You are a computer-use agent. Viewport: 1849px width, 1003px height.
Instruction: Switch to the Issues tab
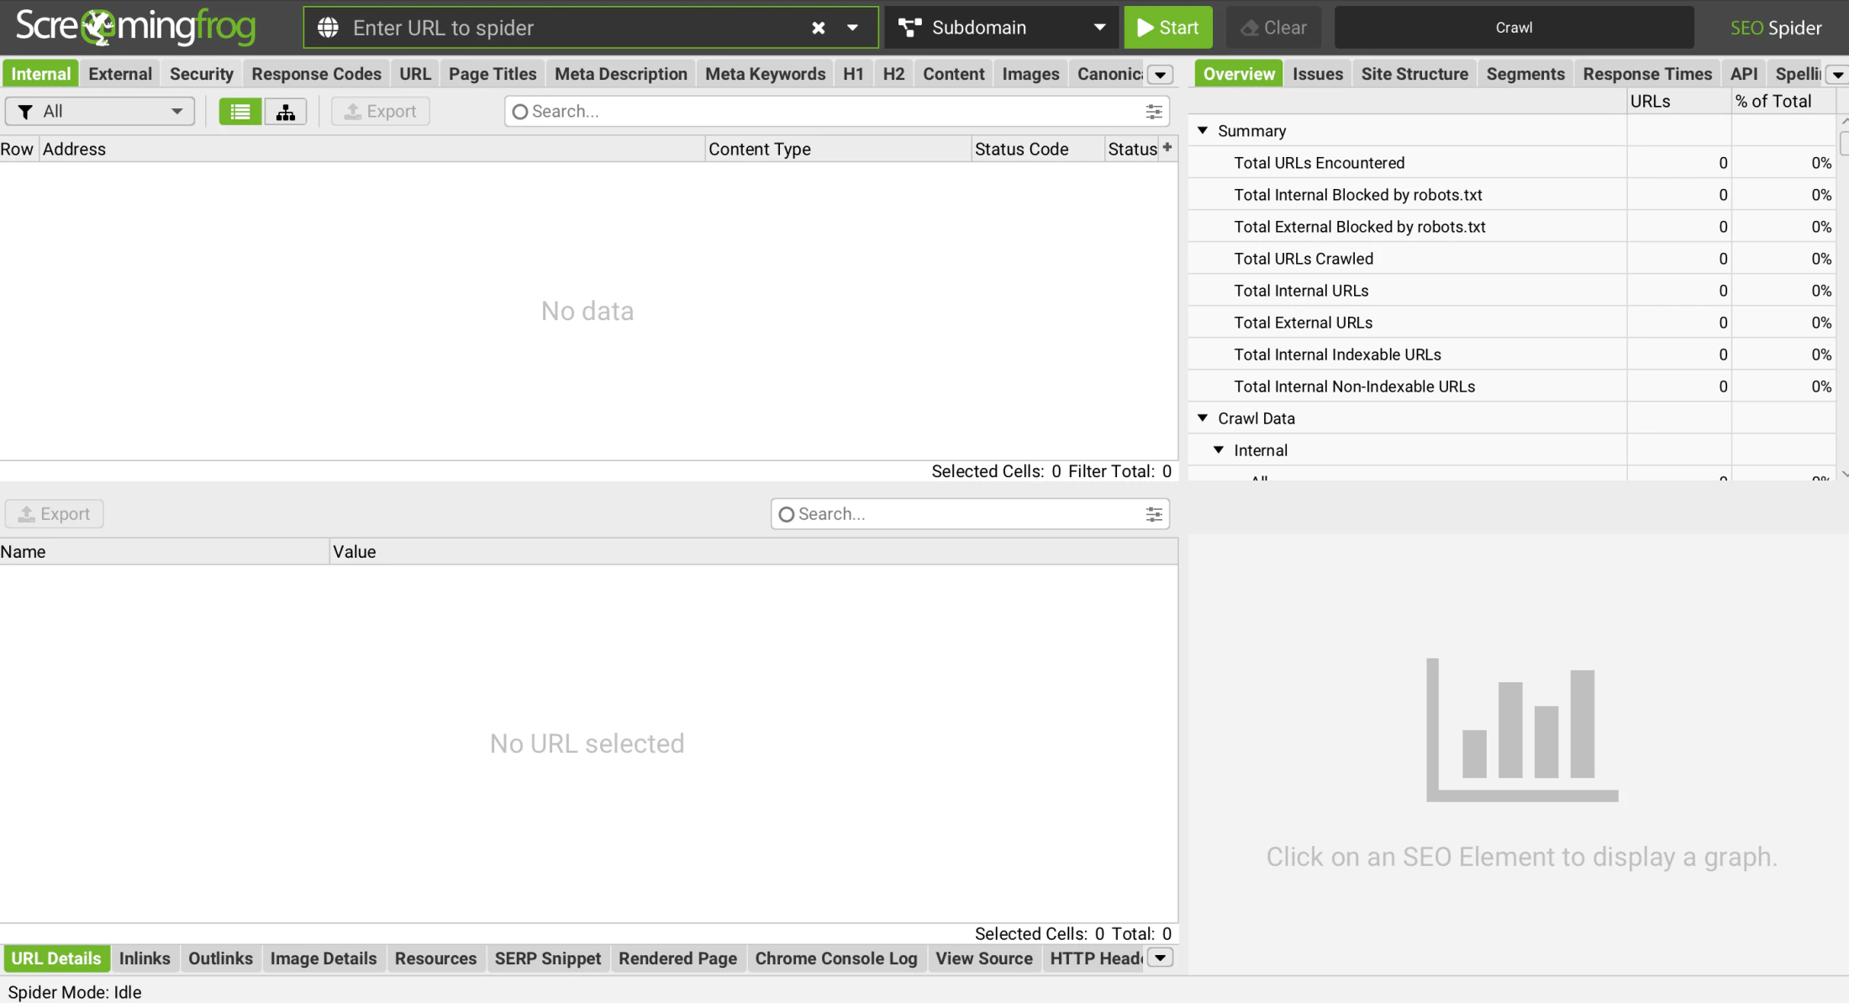(x=1317, y=74)
